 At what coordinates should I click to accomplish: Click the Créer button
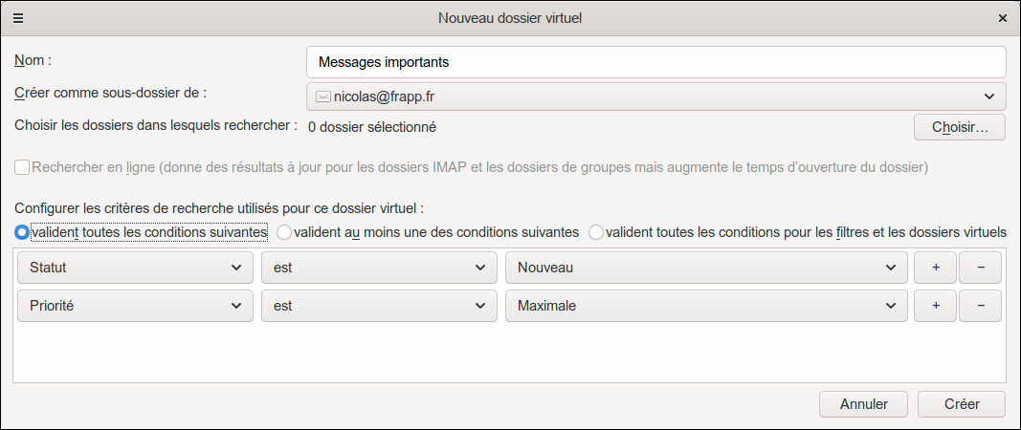click(961, 404)
